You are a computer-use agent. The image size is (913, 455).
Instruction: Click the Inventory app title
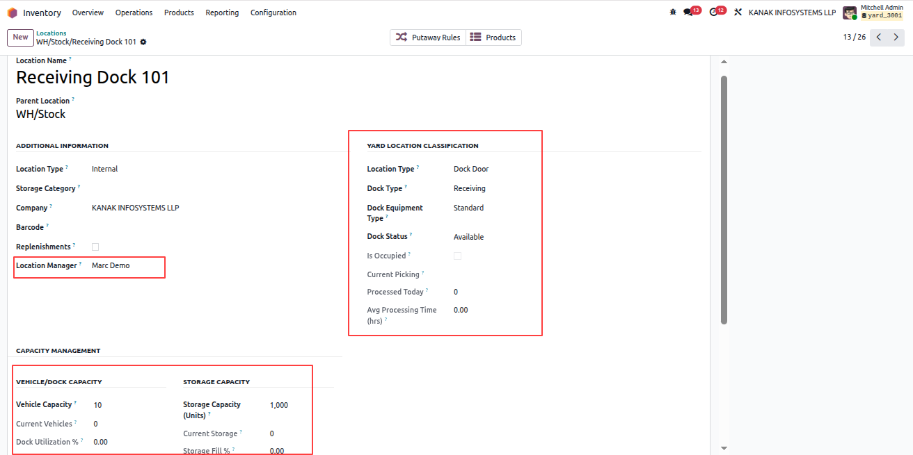pyautogui.click(x=42, y=13)
